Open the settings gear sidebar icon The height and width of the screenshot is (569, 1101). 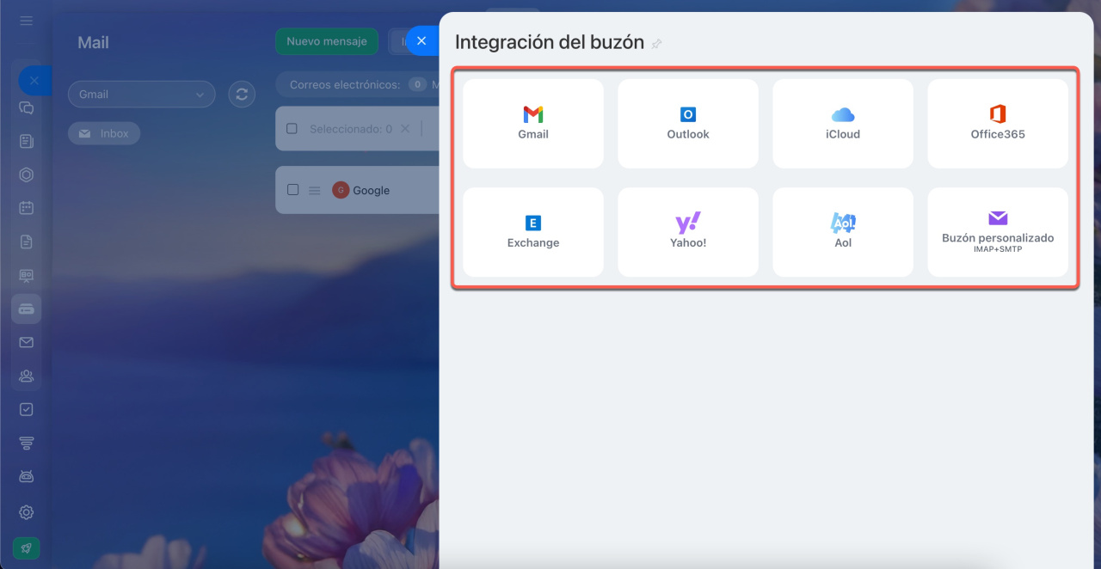(27, 512)
